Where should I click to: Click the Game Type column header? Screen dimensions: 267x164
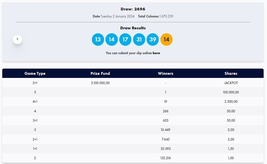[x=35, y=73]
